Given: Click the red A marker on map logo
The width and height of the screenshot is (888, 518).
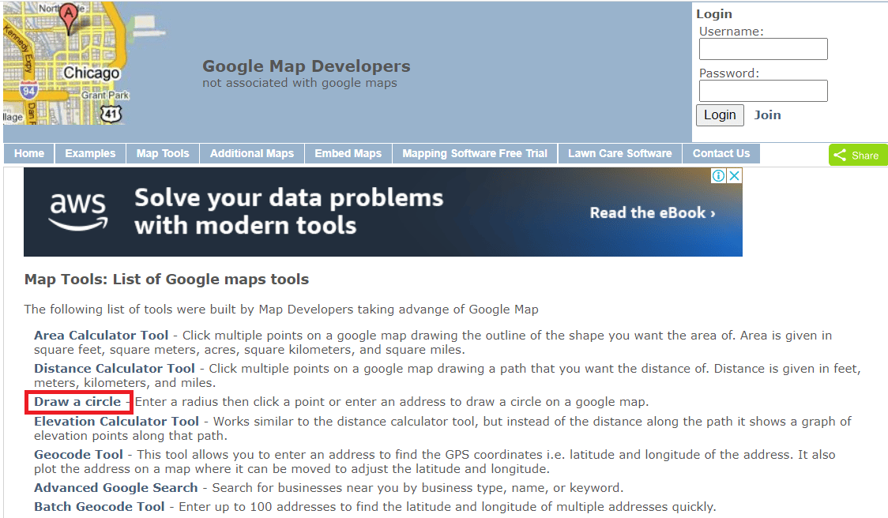Looking at the screenshot, I should 69,19.
